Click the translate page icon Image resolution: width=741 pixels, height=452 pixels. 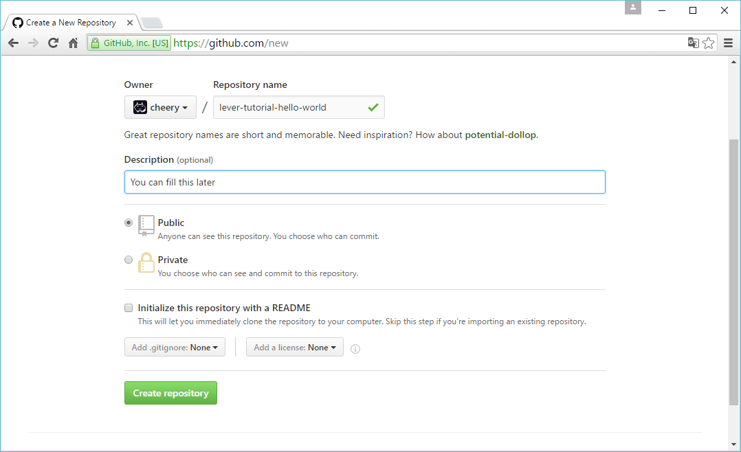[694, 43]
